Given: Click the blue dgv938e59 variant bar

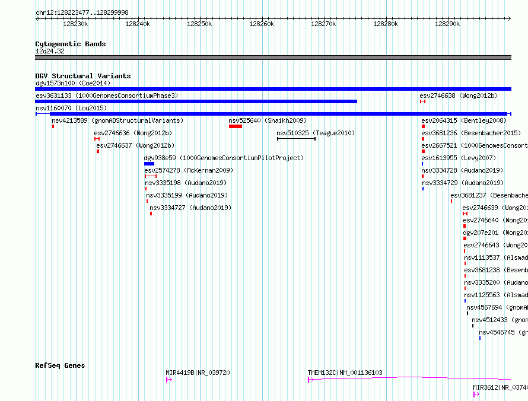Looking at the screenshot, I should (149, 164).
